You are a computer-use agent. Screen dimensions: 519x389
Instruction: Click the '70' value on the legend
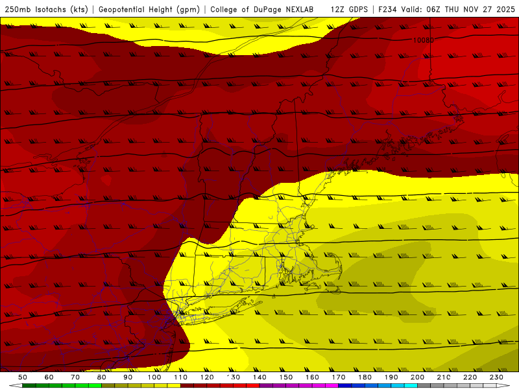tap(75, 377)
